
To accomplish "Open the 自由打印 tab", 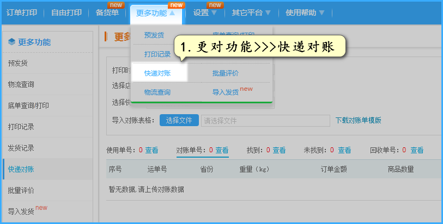I will tap(66, 13).
